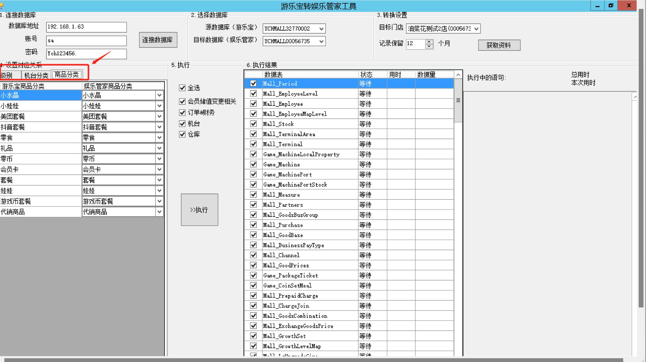Click the 数据表 column header
Viewport: 646px width, 362px height.
point(310,75)
